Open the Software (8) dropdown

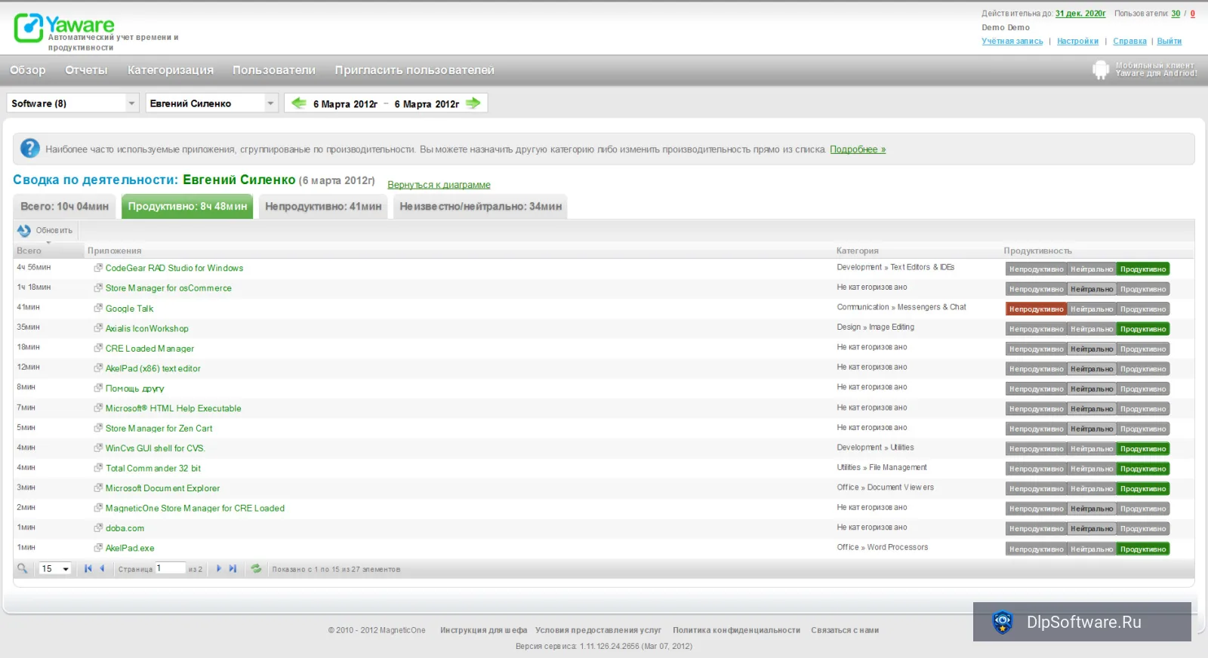(x=72, y=103)
